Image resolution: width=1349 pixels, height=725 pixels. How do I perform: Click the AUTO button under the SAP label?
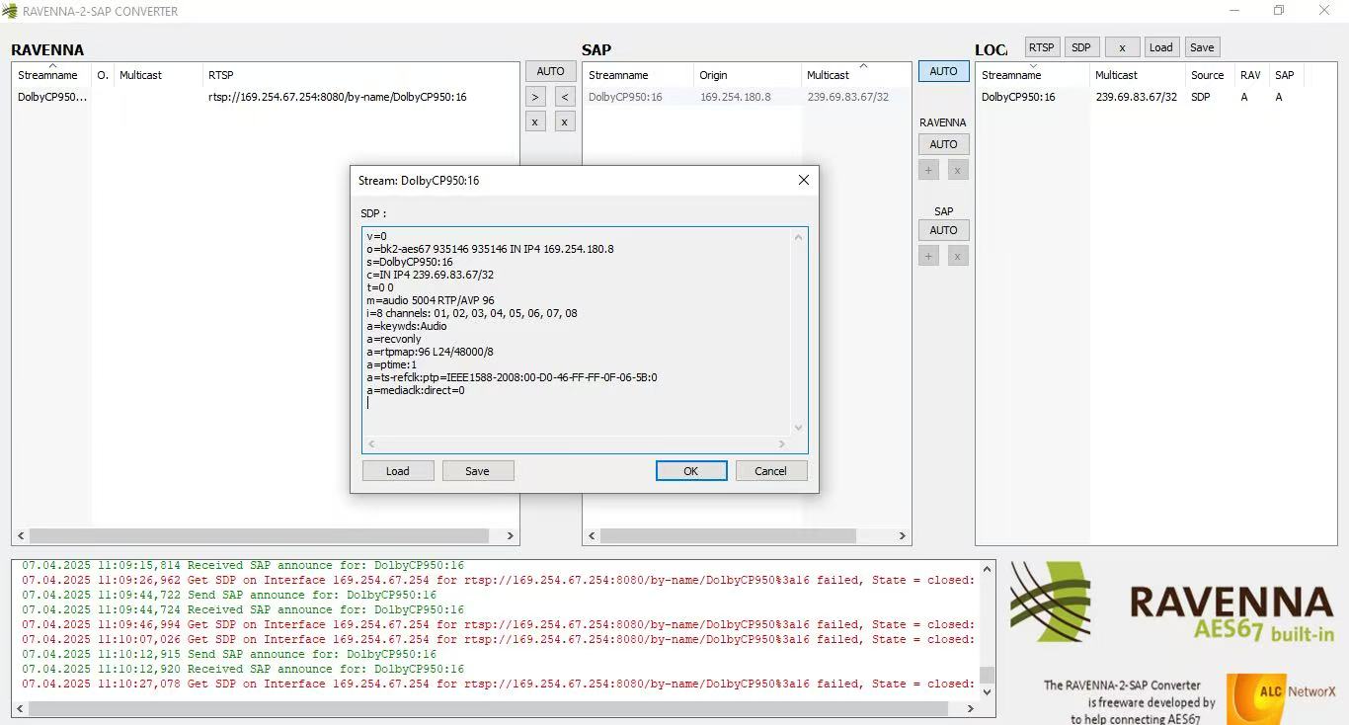click(943, 230)
